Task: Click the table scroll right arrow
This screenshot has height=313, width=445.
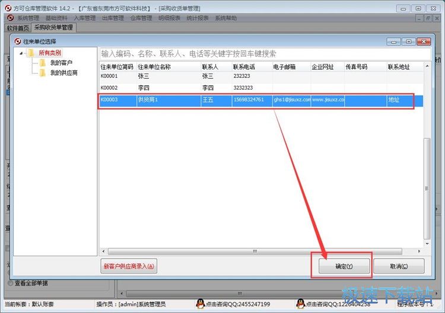Action: 419,251
